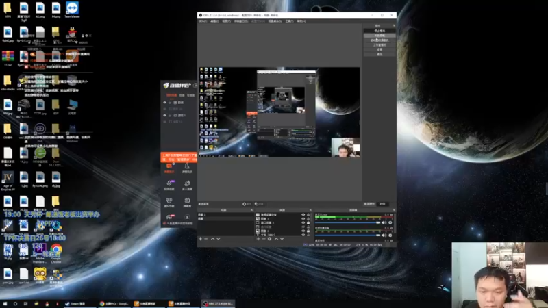Pop out the audio mixer dock panel
The image size is (548, 308).
tap(395, 210)
